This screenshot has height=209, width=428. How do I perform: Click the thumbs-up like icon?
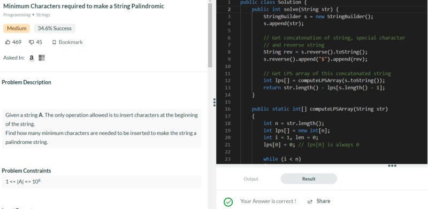click(7, 42)
